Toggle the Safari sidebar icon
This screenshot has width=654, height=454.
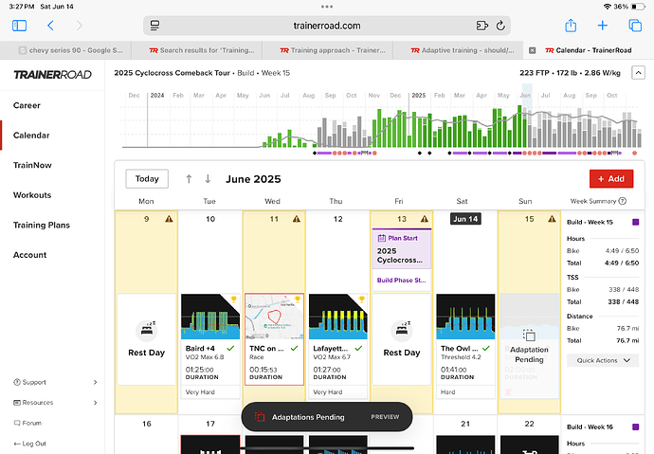click(20, 26)
